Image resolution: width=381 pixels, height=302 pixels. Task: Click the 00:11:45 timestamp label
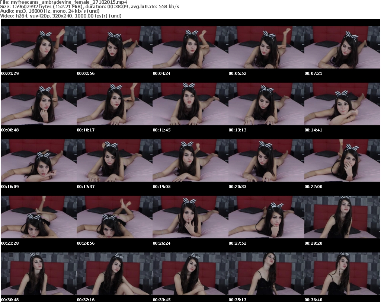click(x=161, y=130)
